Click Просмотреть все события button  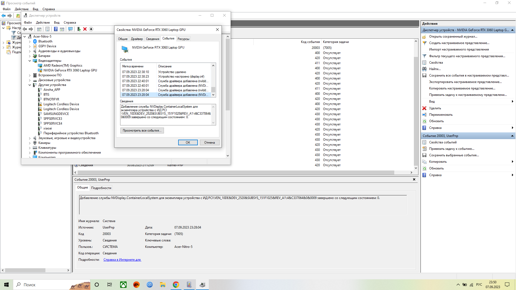pyautogui.click(x=142, y=130)
